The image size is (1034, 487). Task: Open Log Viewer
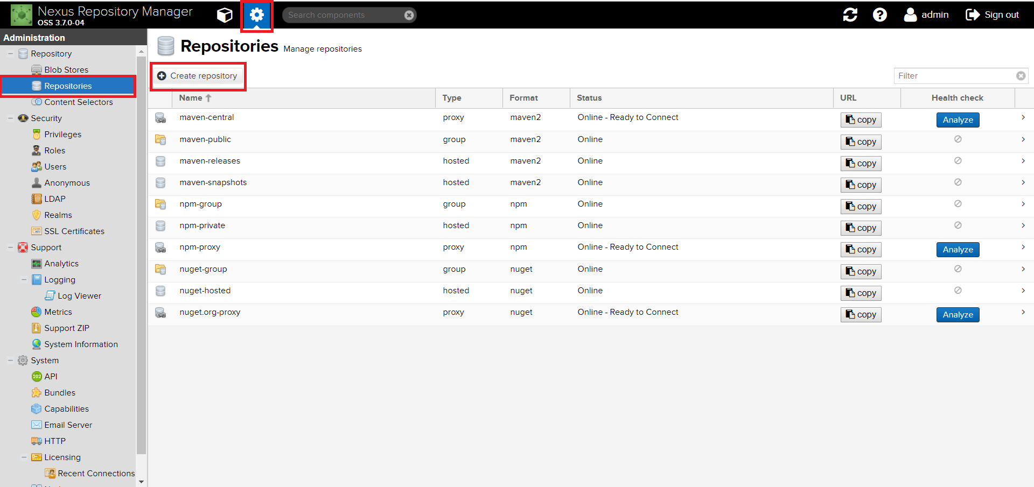pos(79,296)
